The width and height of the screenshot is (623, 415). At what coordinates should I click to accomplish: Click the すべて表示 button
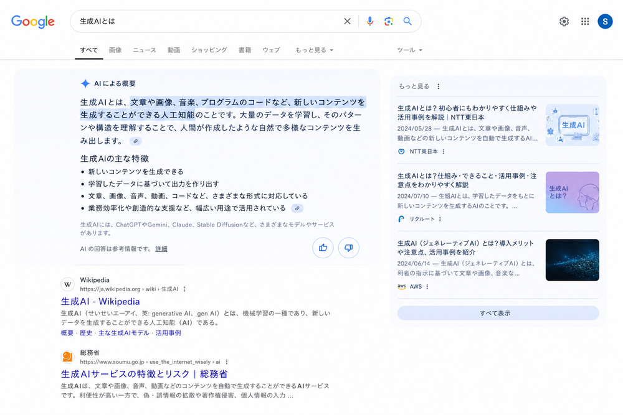point(498,313)
